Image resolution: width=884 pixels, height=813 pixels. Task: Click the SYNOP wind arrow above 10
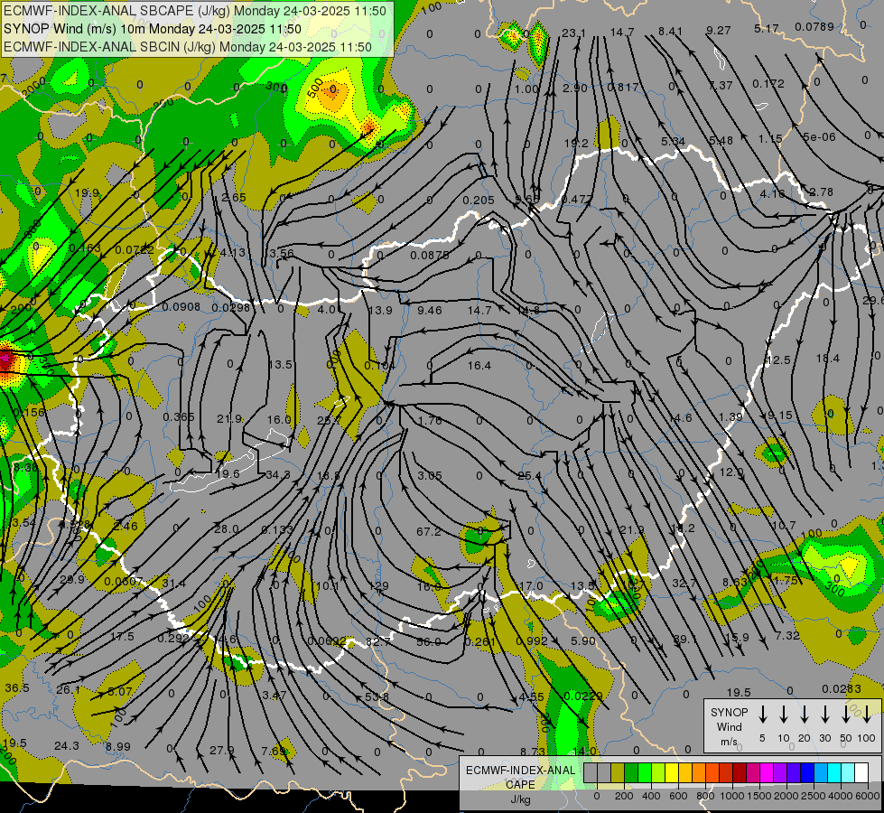coord(784,715)
